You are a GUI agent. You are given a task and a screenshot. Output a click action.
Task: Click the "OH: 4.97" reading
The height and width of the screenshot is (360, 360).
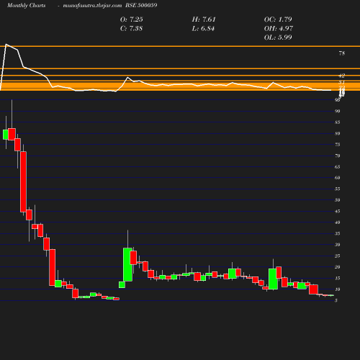point(279,29)
